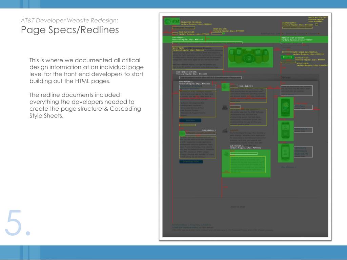
Task: Select the second device phone thumbnail
Action: coord(286,131)
